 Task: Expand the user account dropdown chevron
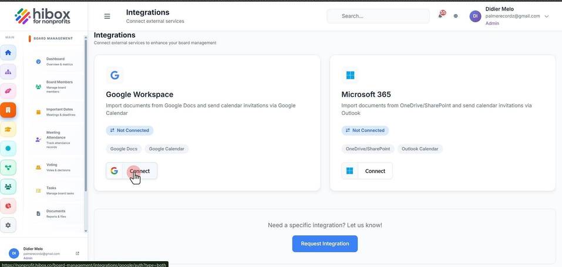(547, 16)
